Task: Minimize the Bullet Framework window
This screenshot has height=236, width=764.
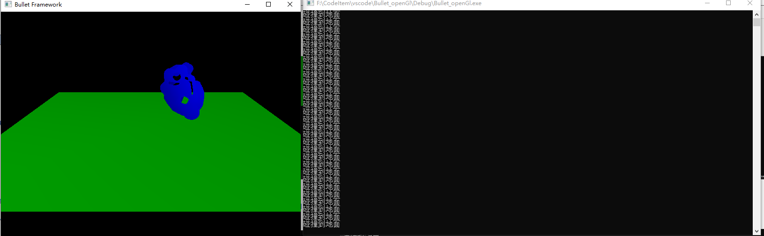Action: click(x=247, y=5)
